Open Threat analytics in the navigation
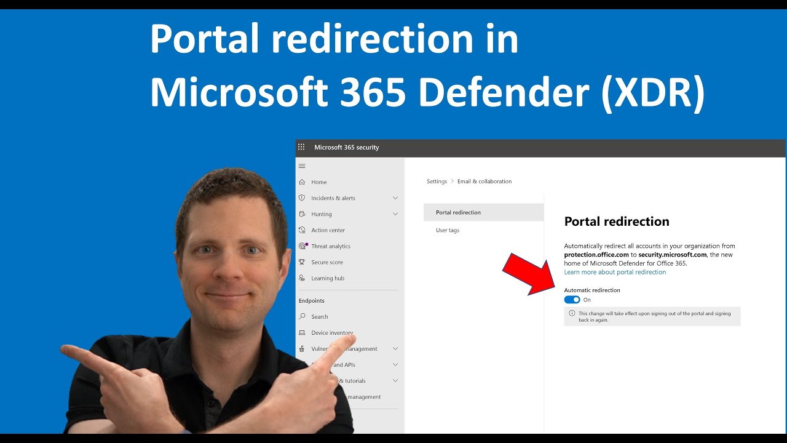Screen dimensions: 787x443 pos(331,246)
